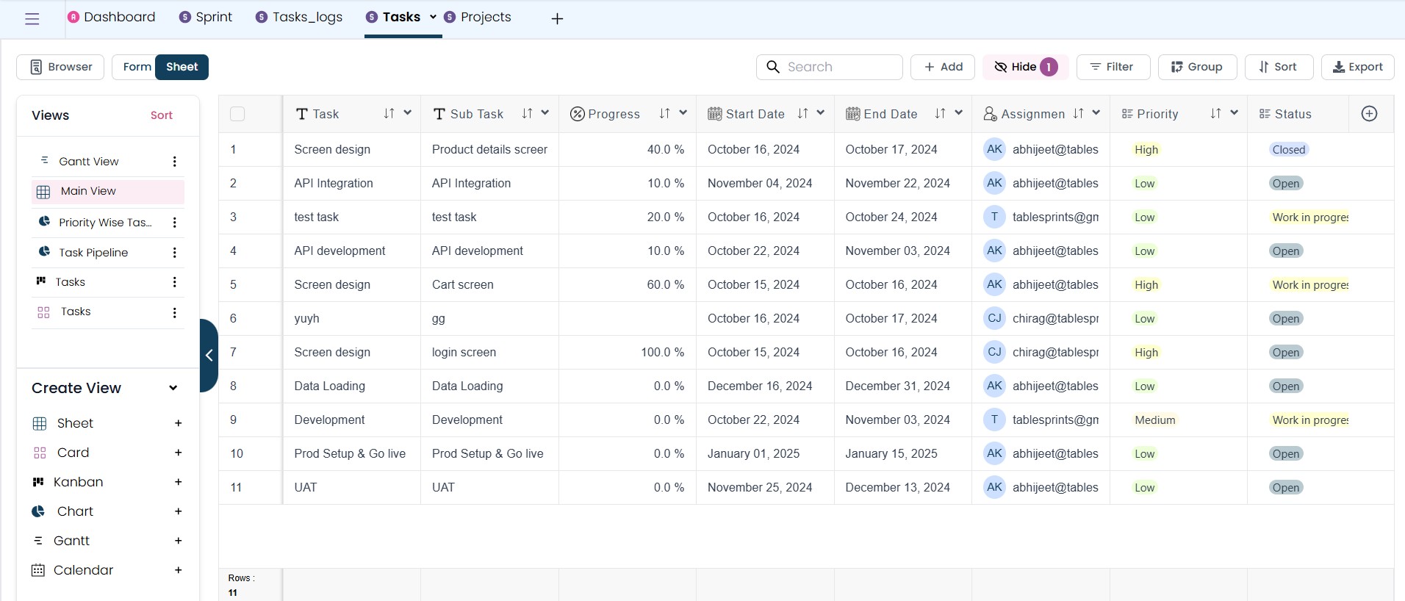The height and width of the screenshot is (601, 1405).
Task: Switch to Dashboard tab
Action: [x=112, y=17]
